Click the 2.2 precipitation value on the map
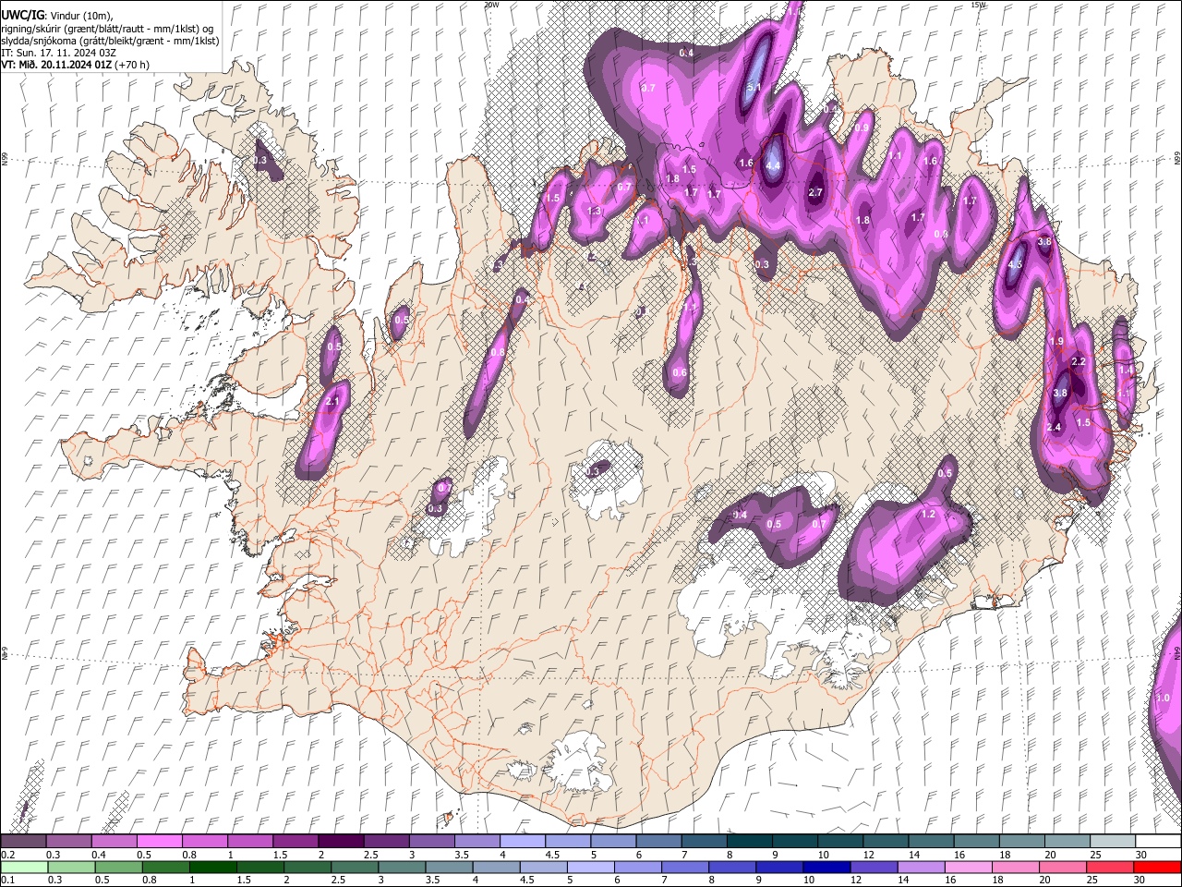 (1078, 362)
